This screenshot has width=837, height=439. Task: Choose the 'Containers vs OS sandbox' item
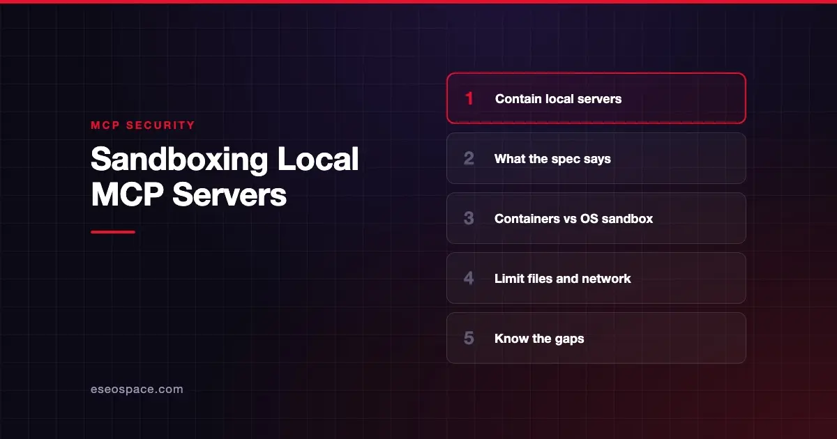[596, 218]
